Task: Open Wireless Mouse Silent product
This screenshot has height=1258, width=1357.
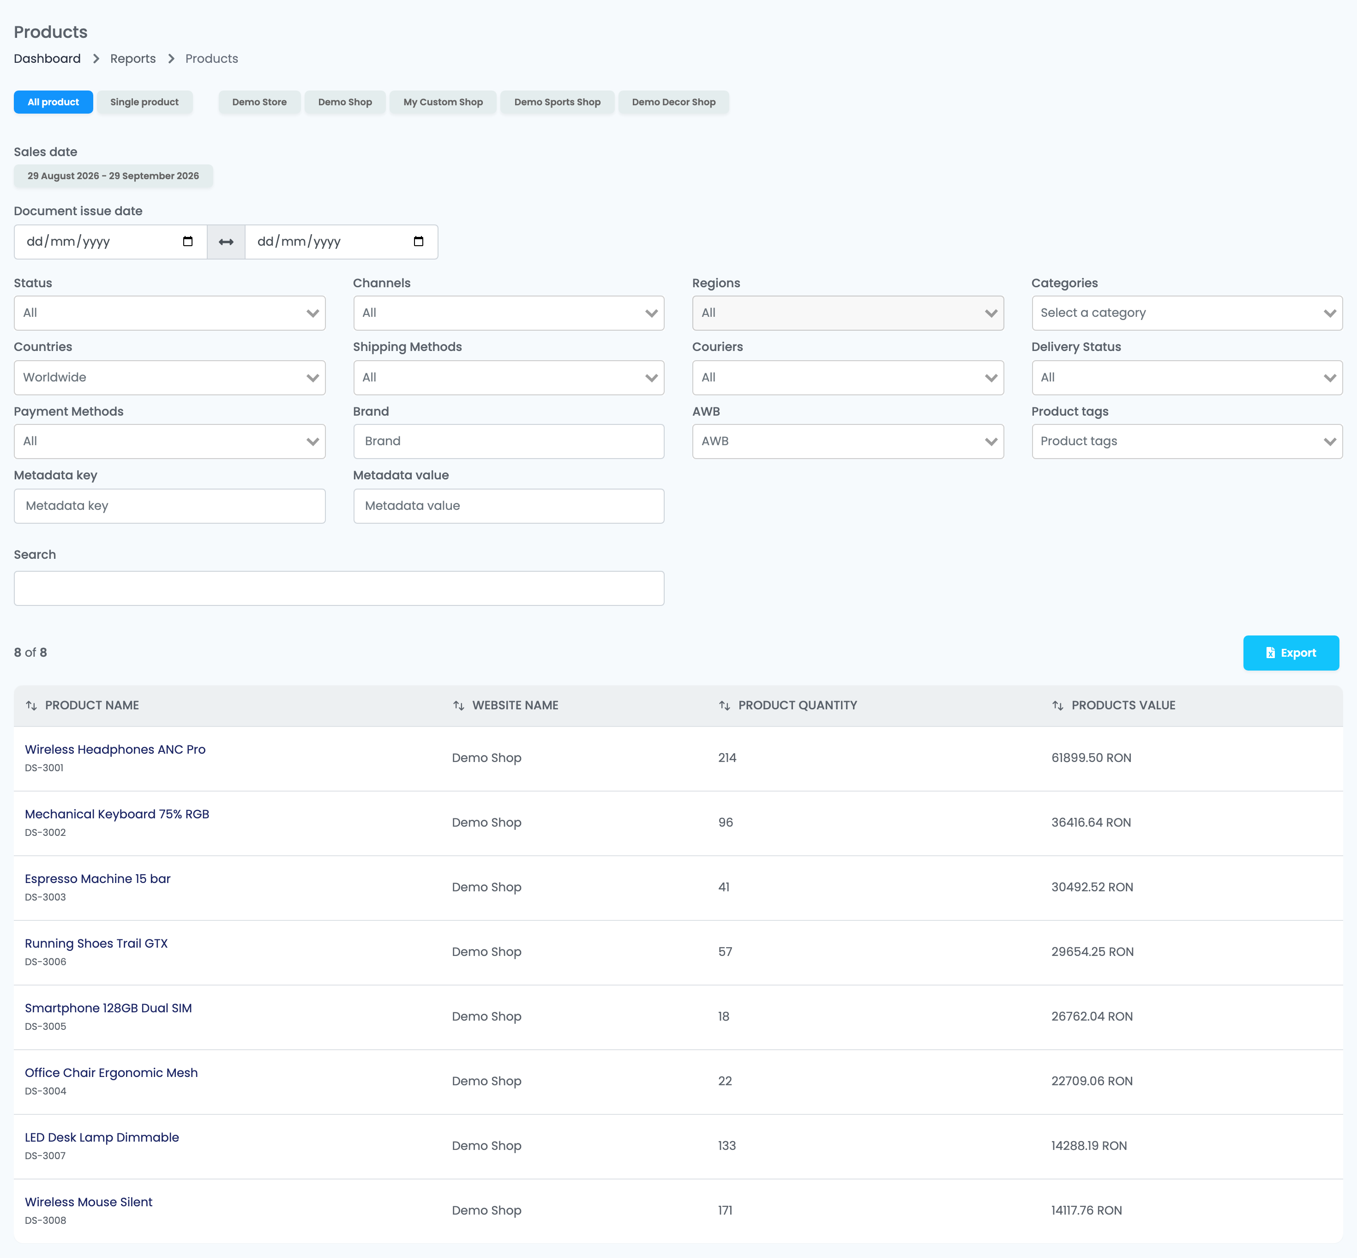Action: point(89,1202)
